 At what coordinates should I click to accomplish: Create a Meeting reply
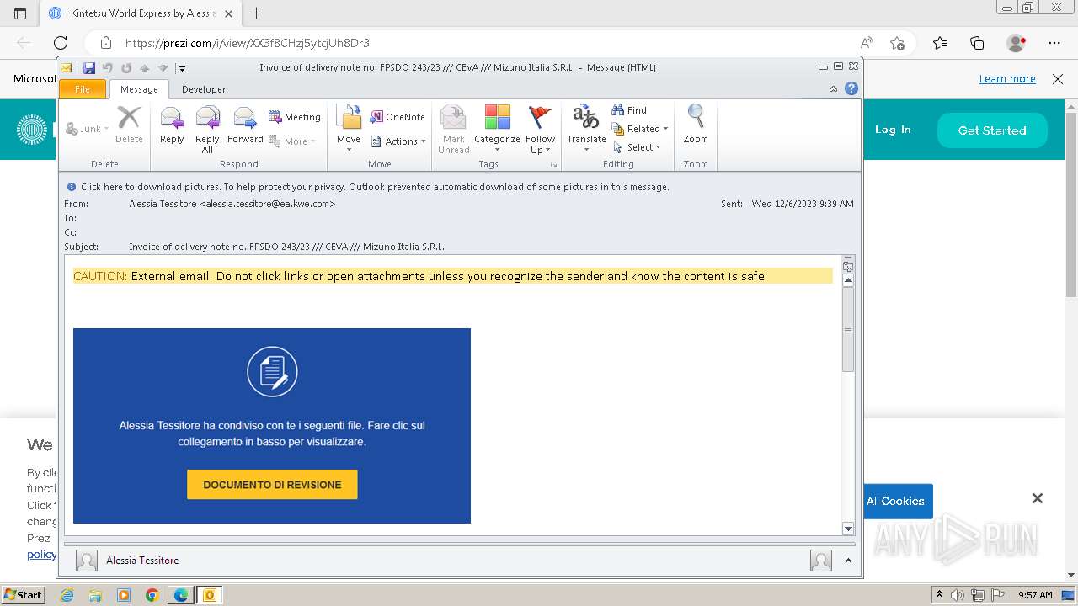pos(295,117)
